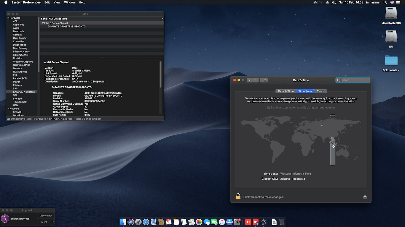Toggle set time zone automatically checkbox
This screenshot has height=227, width=405.
coord(269,108)
